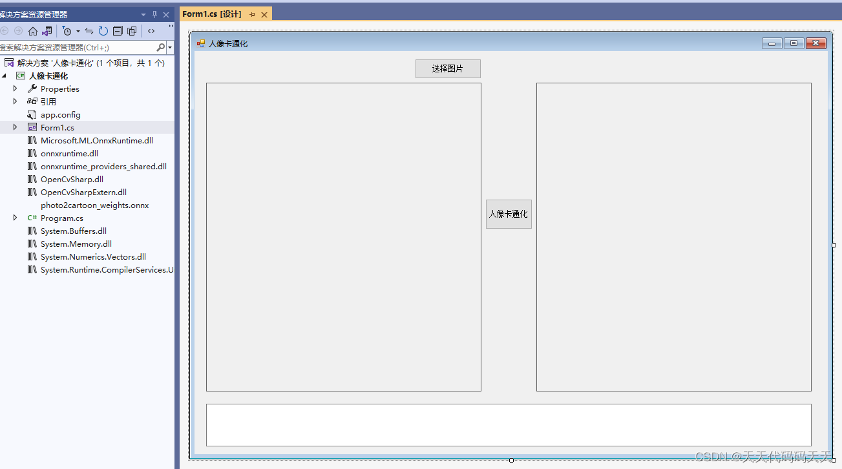Click the file icon beside System.Memory.dll
This screenshot has width=842, height=469.
pyautogui.click(x=32, y=244)
